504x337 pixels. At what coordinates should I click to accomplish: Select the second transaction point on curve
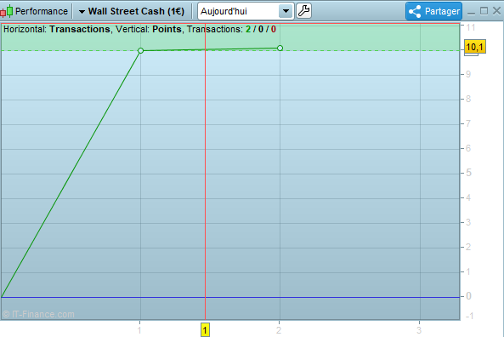coord(280,48)
